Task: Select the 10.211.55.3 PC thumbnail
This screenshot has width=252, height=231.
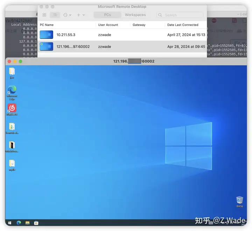Action: [x=46, y=35]
